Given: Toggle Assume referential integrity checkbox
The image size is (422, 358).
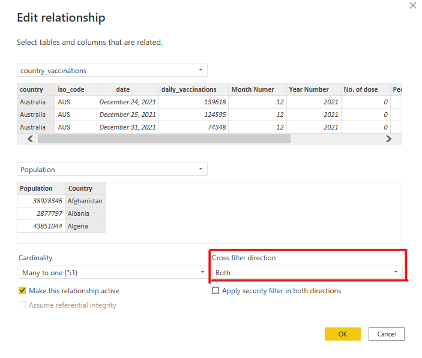Looking at the screenshot, I should [x=22, y=305].
